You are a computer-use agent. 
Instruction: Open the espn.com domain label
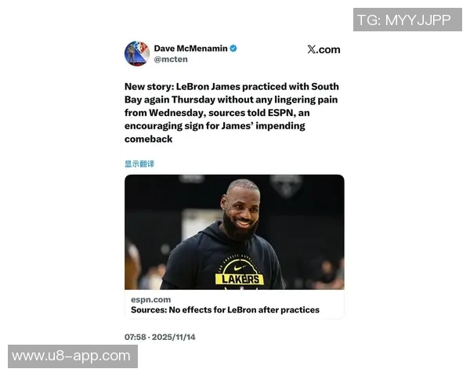point(150,299)
